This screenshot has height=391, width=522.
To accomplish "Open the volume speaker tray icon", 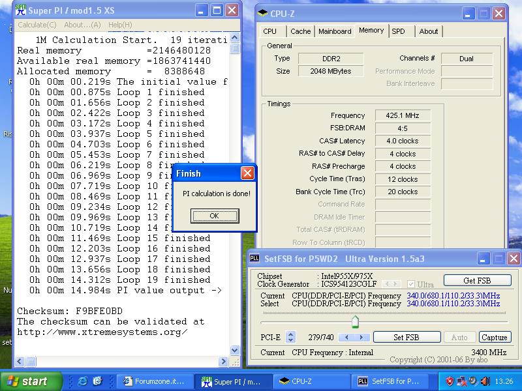I will tap(485, 381).
